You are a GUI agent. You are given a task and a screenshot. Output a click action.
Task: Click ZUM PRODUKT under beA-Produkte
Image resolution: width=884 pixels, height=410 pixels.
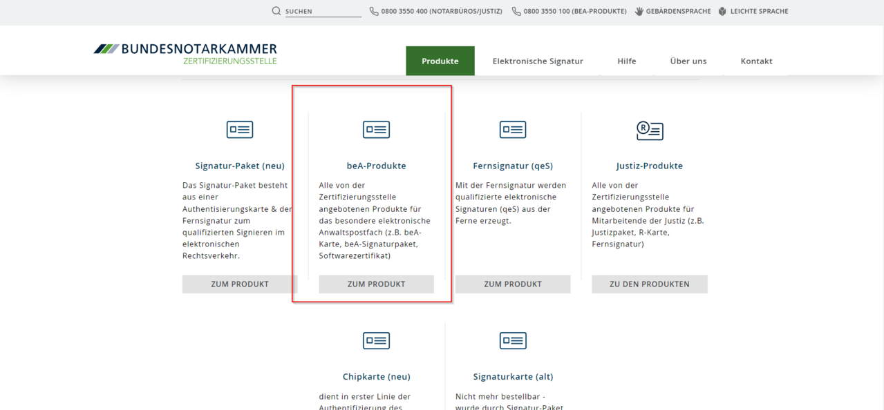pyautogui.click(x=376, y=284)
